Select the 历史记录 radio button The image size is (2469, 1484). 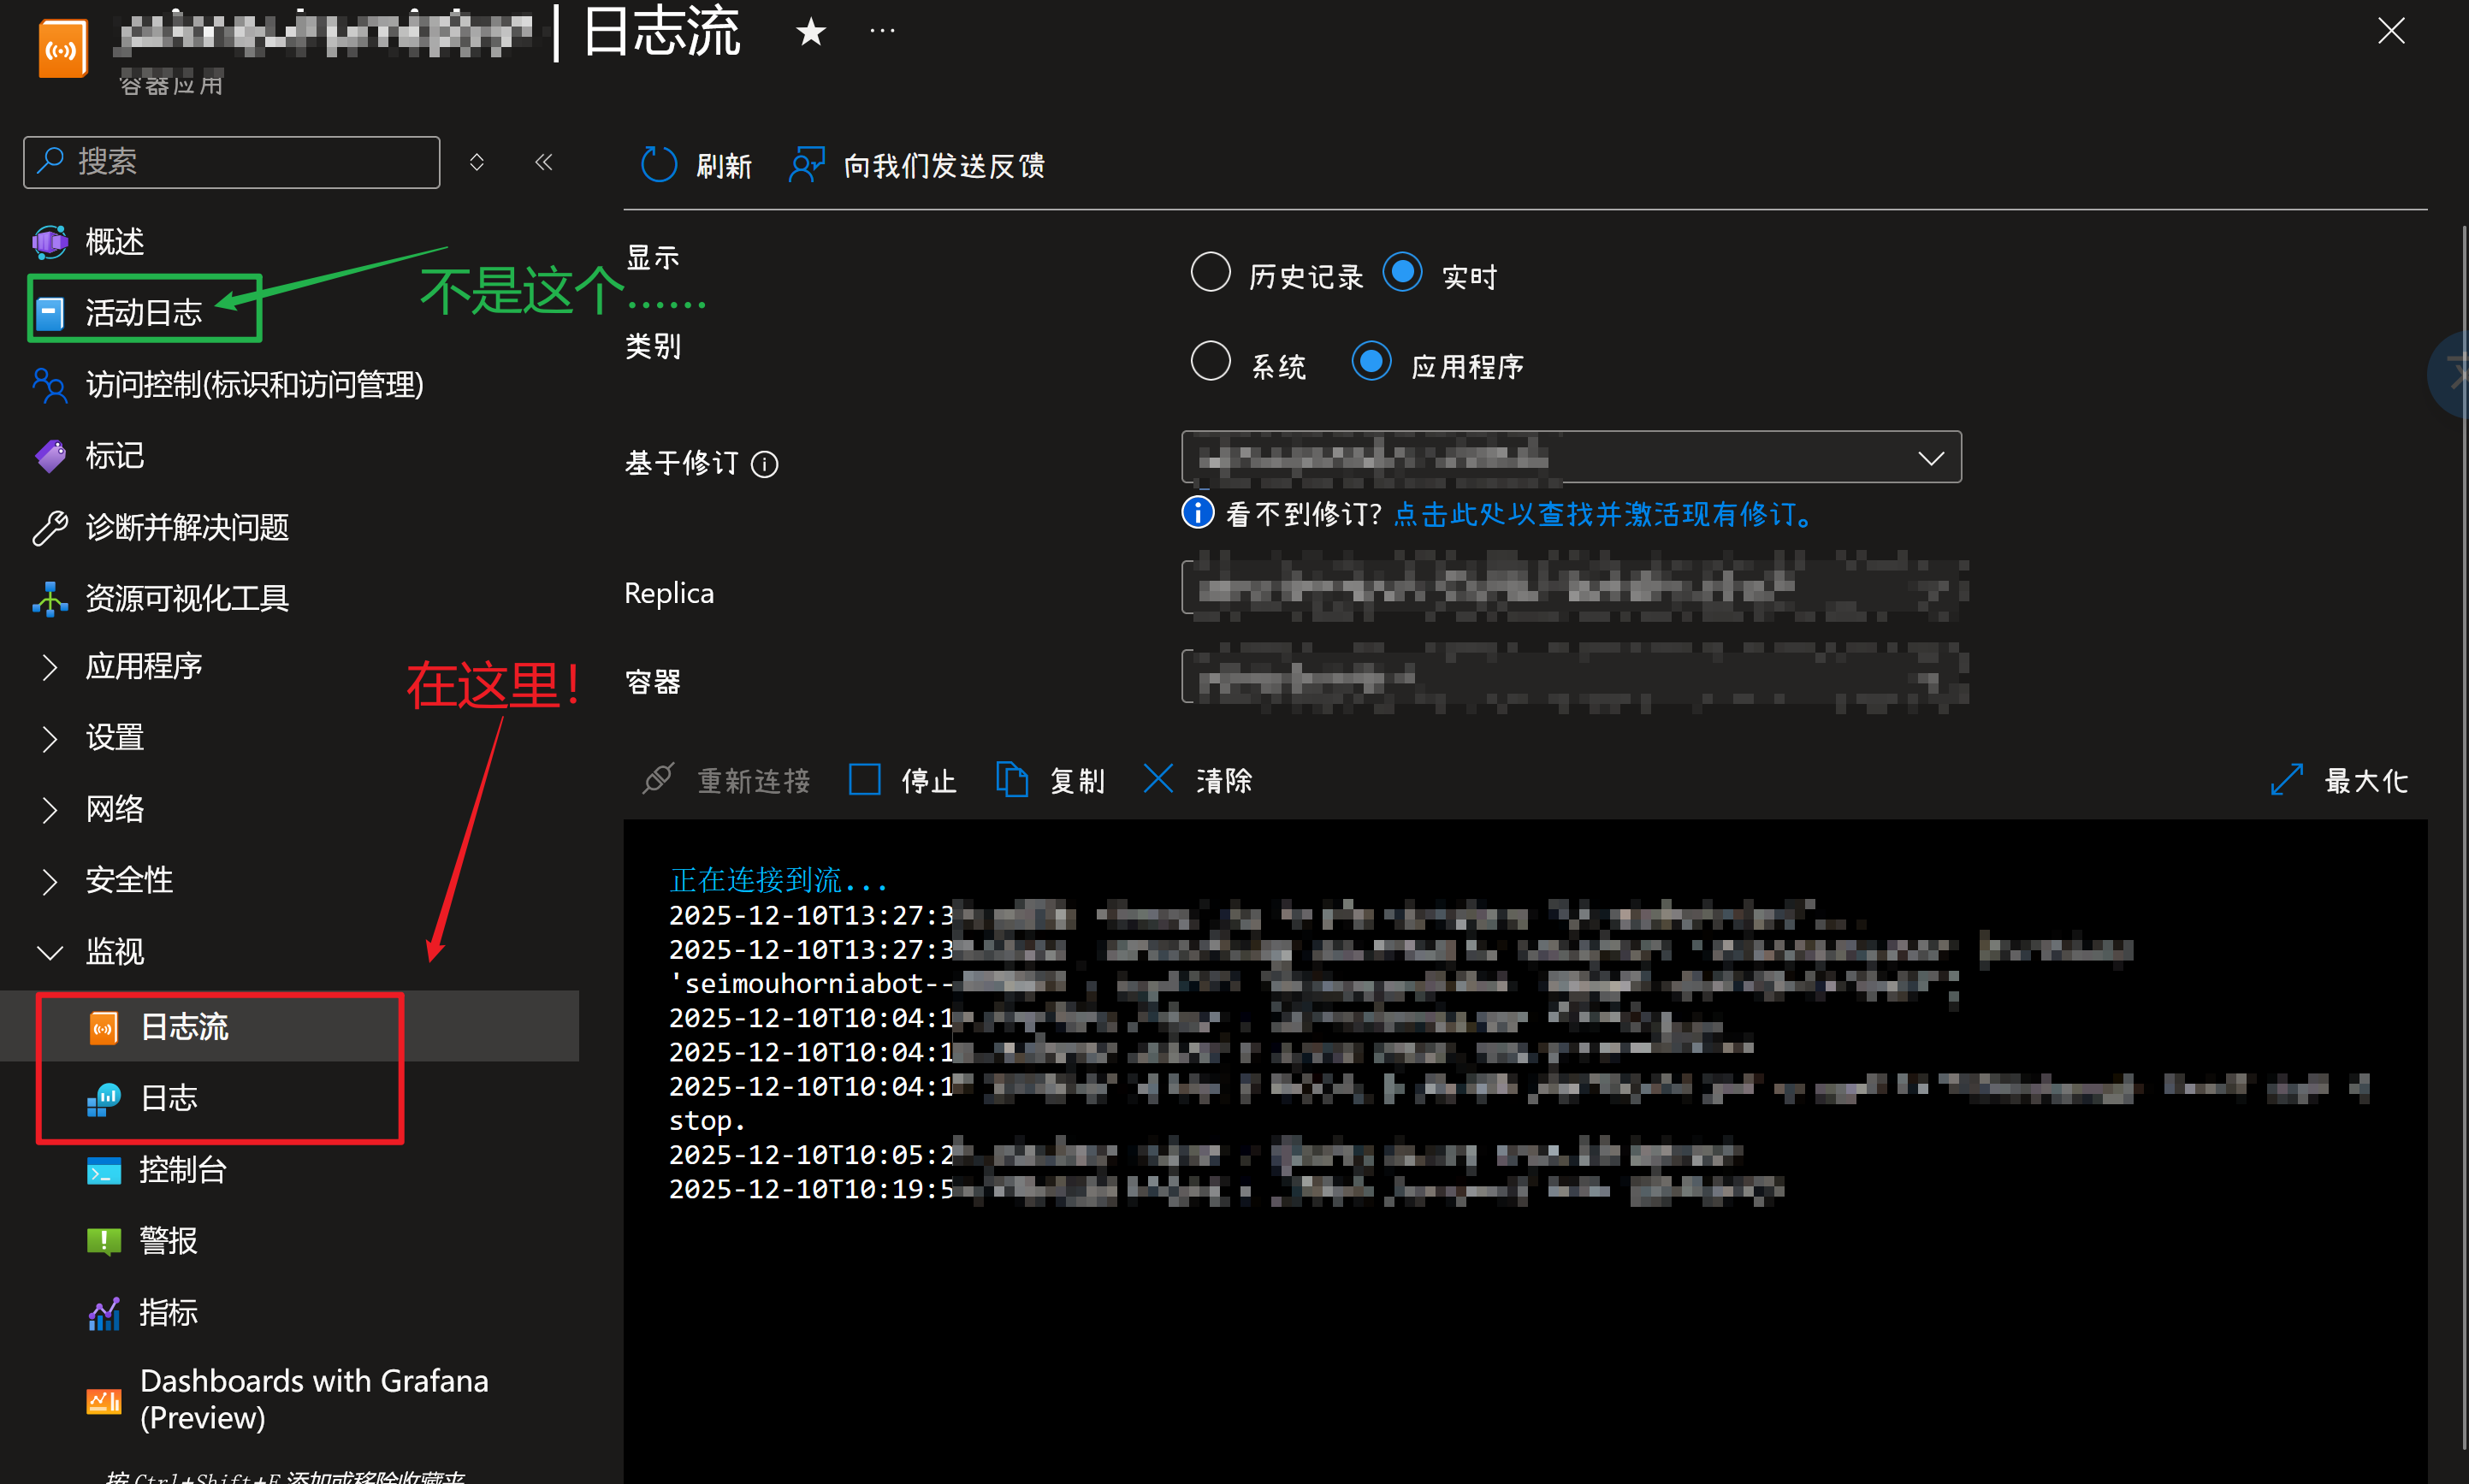(x=1210, y=272)
